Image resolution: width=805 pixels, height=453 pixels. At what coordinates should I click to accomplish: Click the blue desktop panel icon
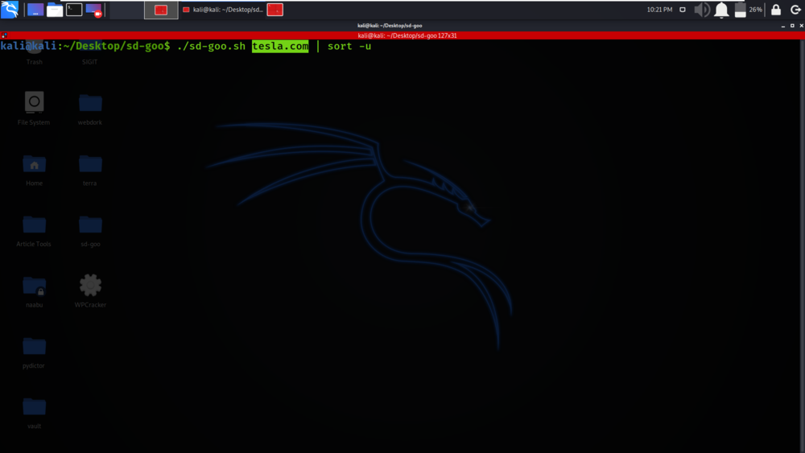(x=35, y=10)
